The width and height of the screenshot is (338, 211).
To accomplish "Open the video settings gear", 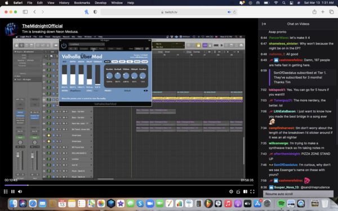I will [x=231, y=191].
